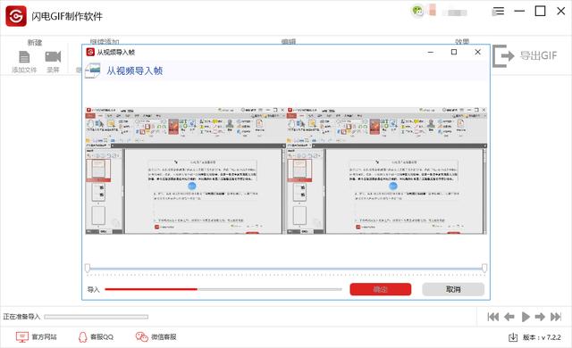Close the main application window
This screenshot has height=348, width=572.
561,12
